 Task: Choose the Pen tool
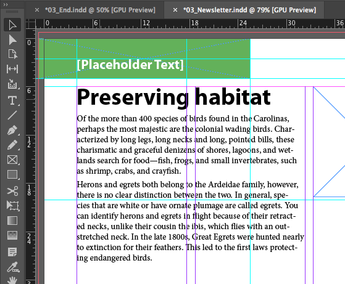(x=12, y=130)
